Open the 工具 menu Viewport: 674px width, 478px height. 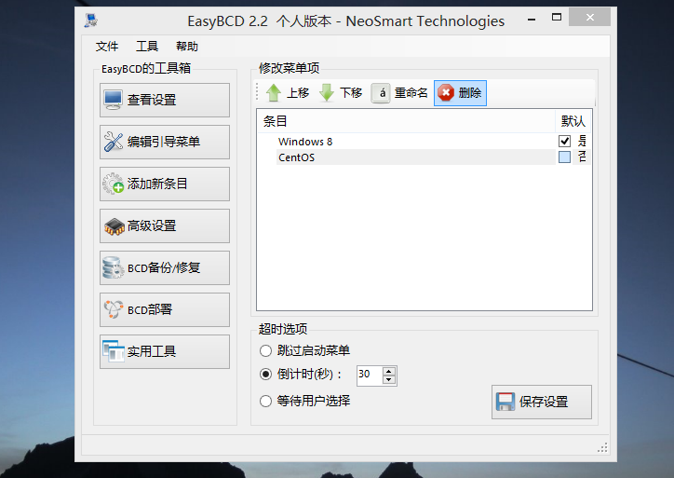(147, 47)
